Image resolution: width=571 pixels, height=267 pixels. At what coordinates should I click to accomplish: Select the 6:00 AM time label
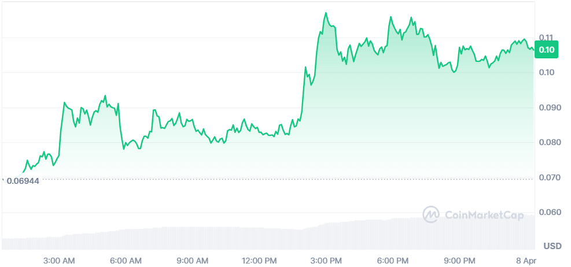click(126, 260)
